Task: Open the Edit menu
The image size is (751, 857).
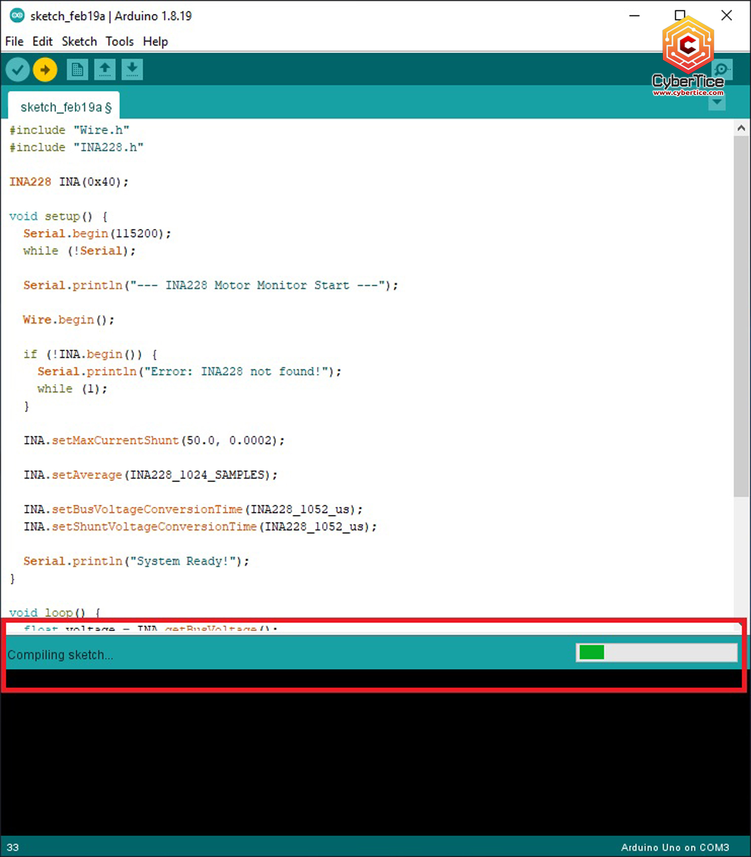Action: 43,42
